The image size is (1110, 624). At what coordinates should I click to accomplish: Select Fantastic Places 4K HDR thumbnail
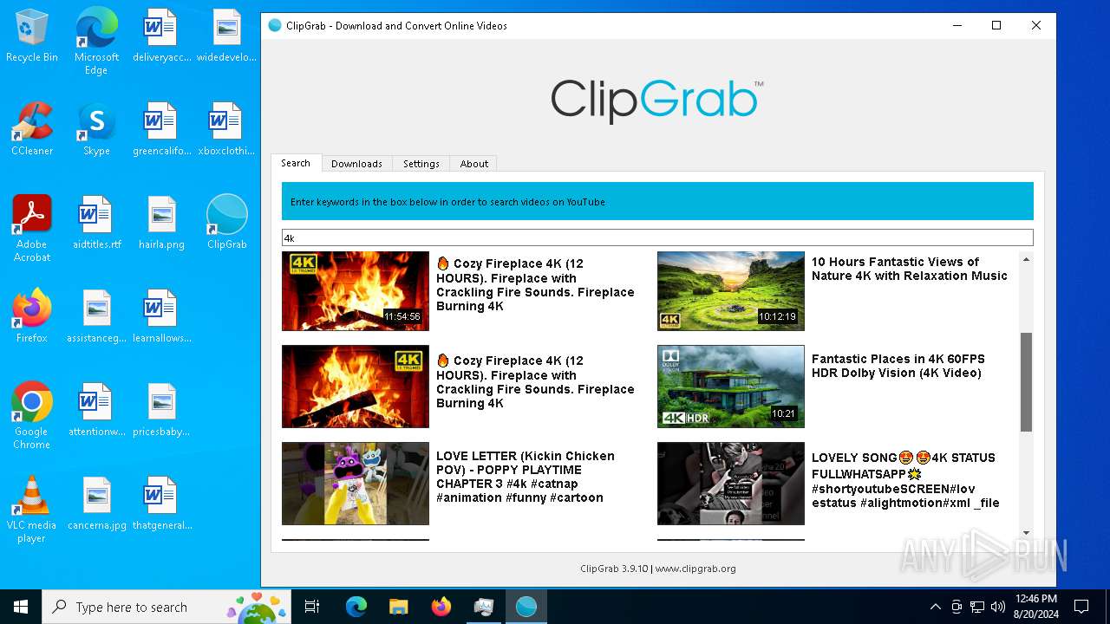[x=731, y=387]
